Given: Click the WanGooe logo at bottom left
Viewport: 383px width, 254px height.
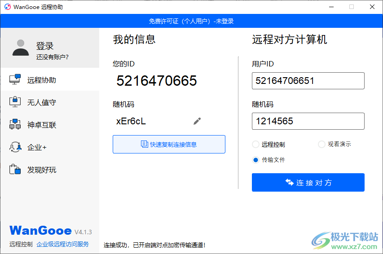Looking at the screenshot, I should (x=40, y=231).
